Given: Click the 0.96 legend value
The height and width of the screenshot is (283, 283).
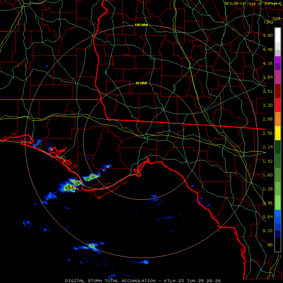Looking at the screenshot, I should [268, 203].
